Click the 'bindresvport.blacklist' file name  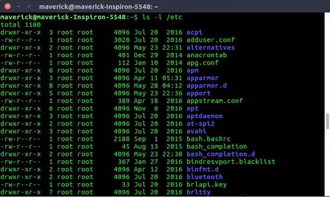[x=231, y=162]
